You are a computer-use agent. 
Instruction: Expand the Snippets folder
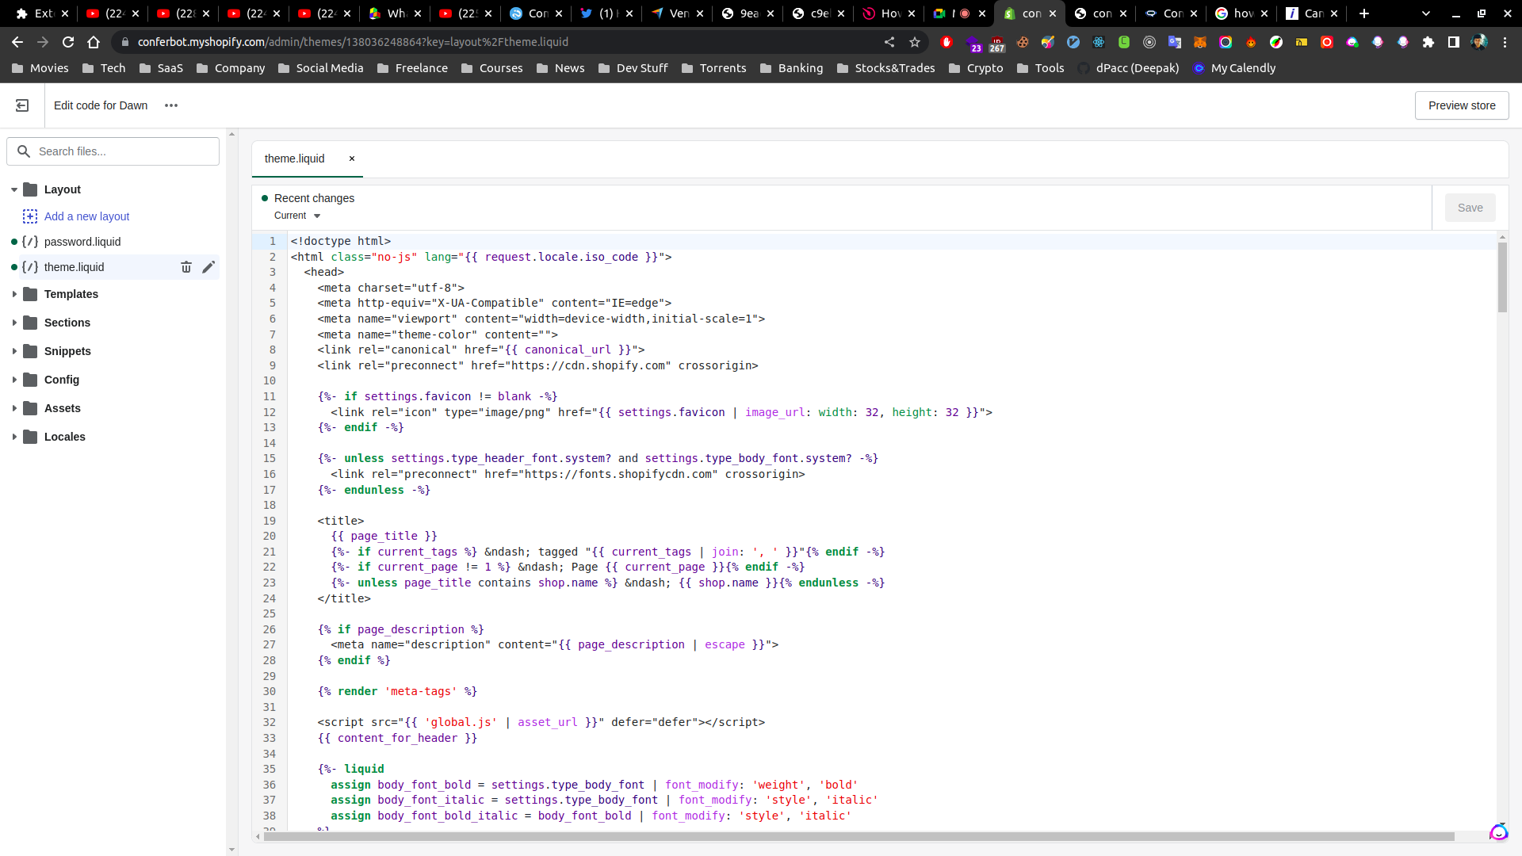[x=14, y=351]
